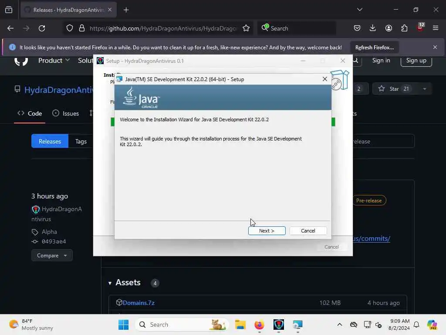This screenshot has width=446, height=335.
Task: Click the Firefox Search box
Action: (297, 28)
